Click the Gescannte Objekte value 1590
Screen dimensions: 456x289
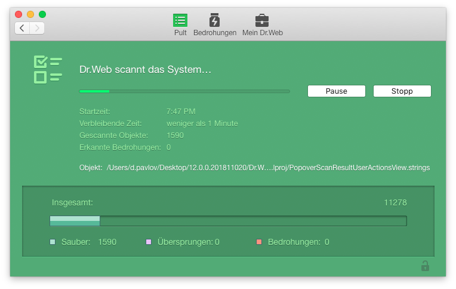pyautogui.click(x=175, y=136)
